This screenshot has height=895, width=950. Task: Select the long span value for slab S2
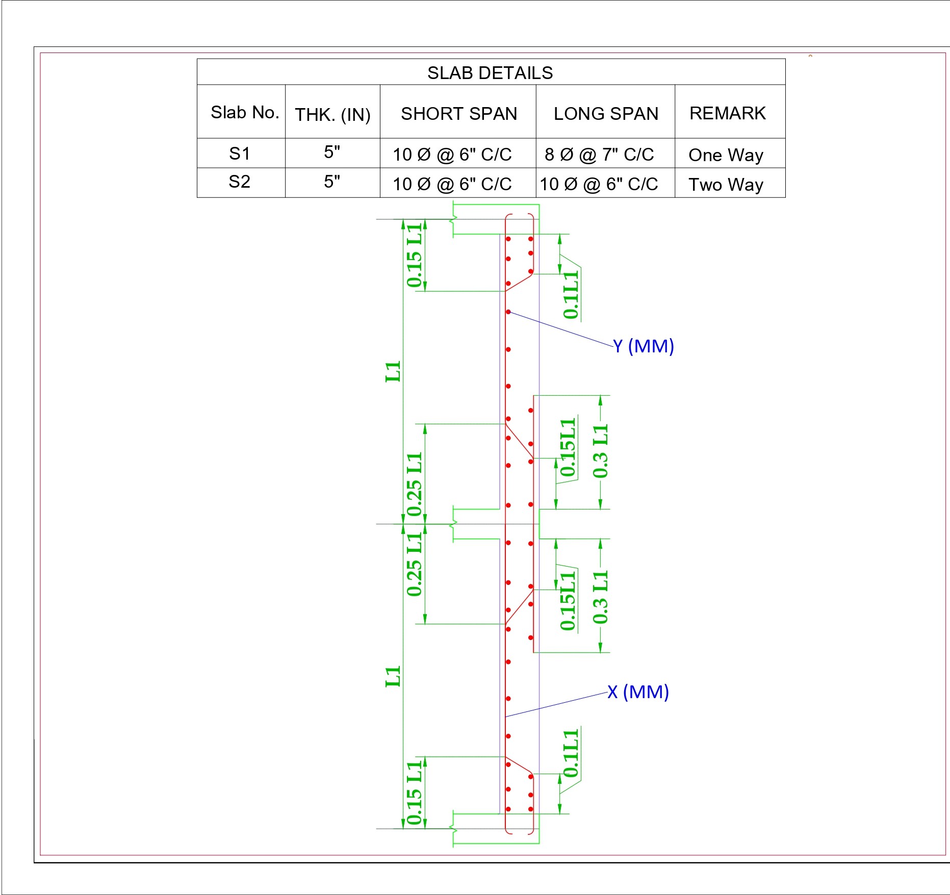[x=599, y=184]
